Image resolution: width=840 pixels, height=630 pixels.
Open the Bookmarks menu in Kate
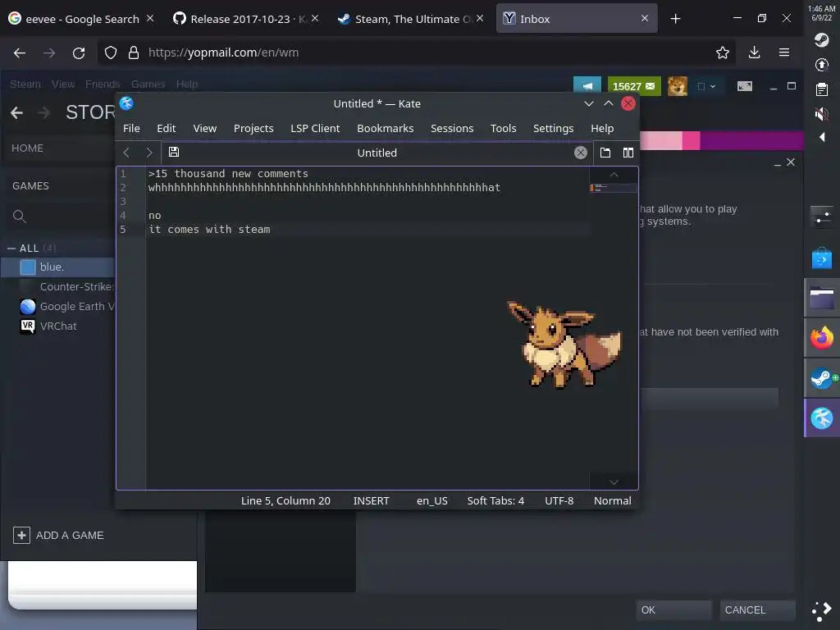[386, 129]
